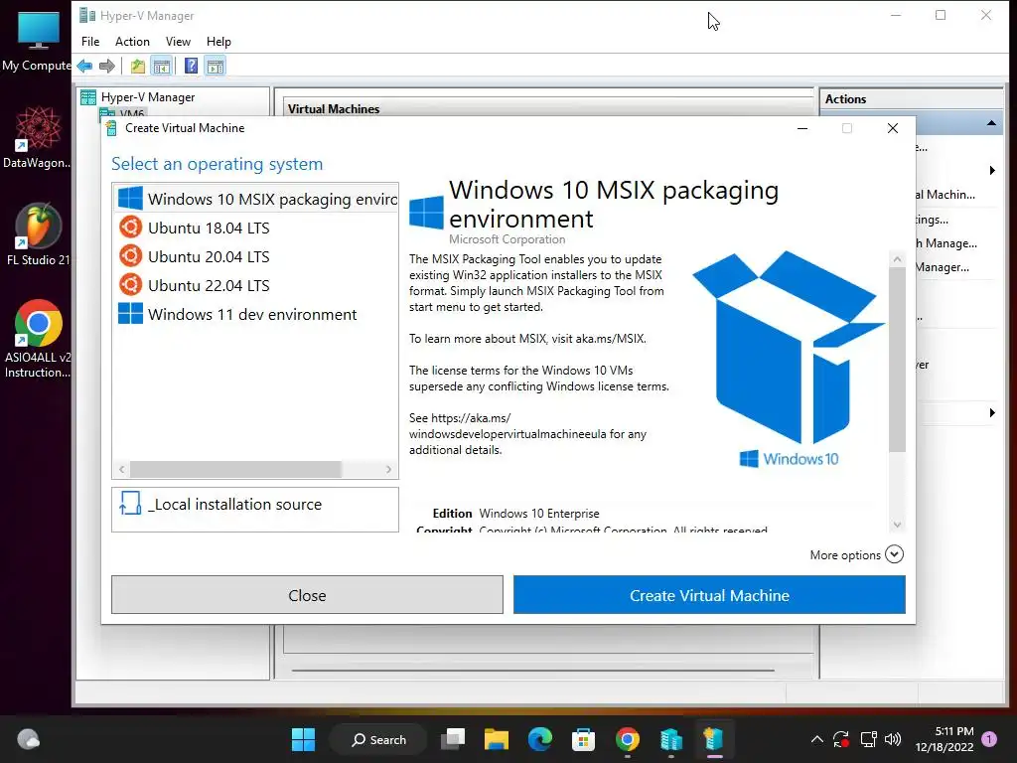The image size is (1017, 763).
Task: Open Google Chrome from the taskbar
Action: coord(628,739)
